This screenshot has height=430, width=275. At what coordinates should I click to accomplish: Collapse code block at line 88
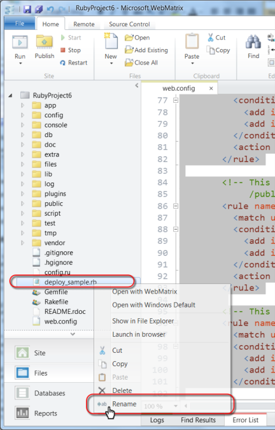click(x=176, y=229)
